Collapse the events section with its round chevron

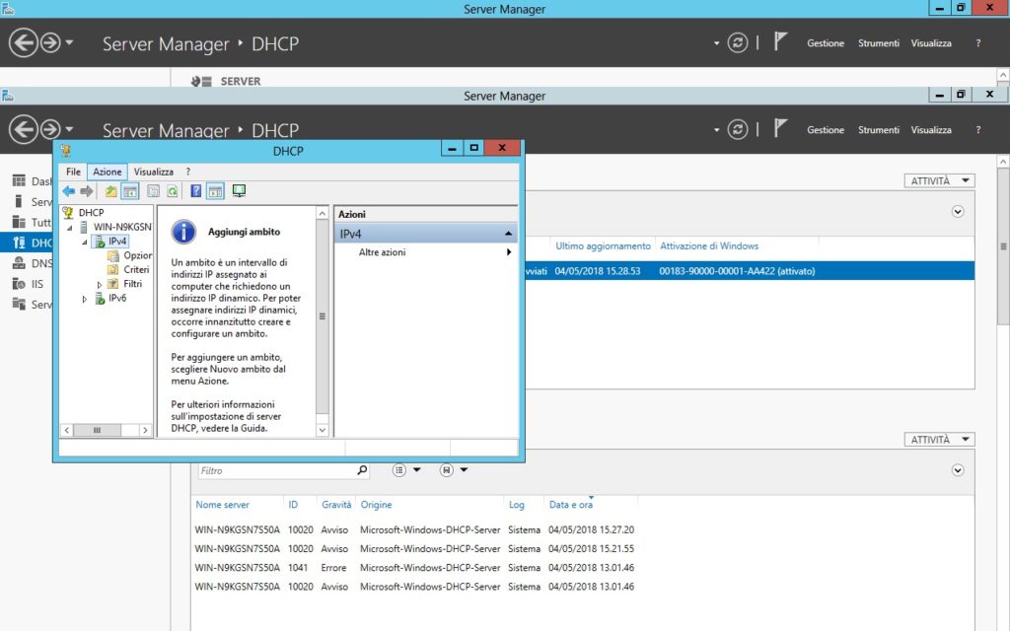tap(958, 470)
